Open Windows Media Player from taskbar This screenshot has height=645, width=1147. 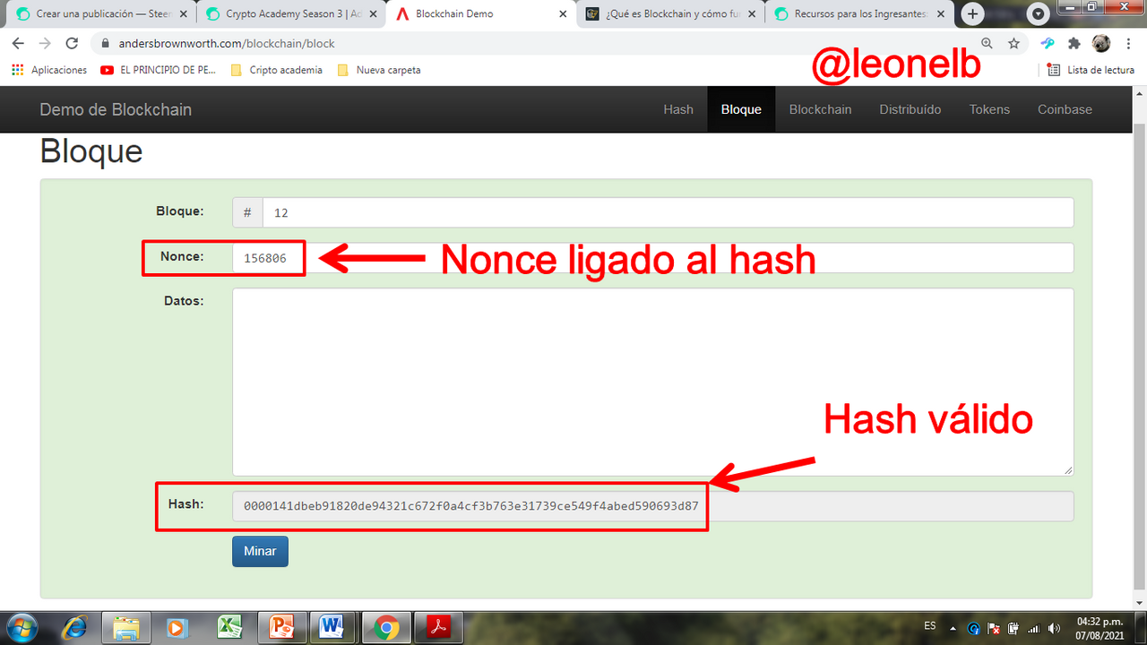click(x=177, y=626)
